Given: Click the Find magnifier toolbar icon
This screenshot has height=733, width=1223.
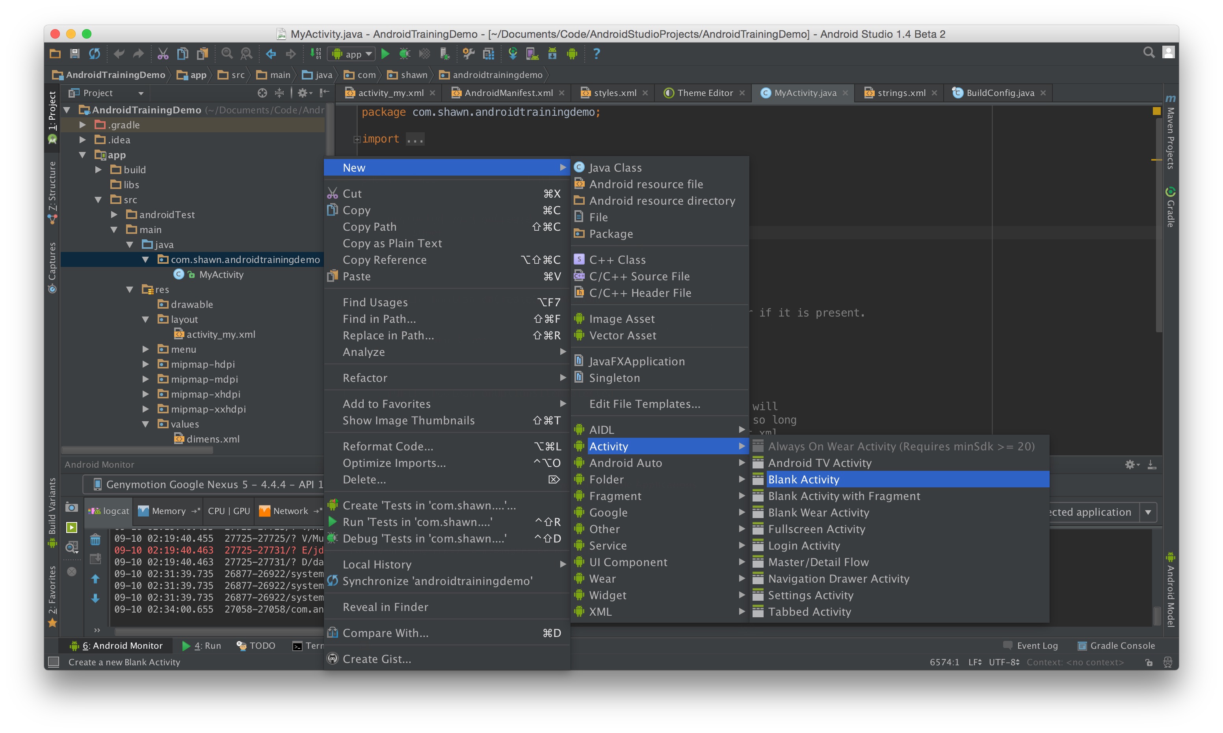Looking at the screenshot, I should coord(227,54).
